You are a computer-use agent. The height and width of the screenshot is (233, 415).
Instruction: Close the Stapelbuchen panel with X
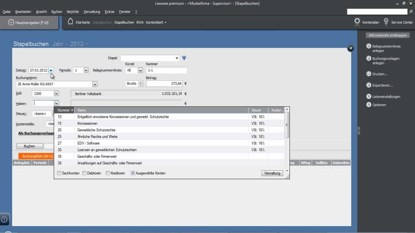[x=350, y=48]
